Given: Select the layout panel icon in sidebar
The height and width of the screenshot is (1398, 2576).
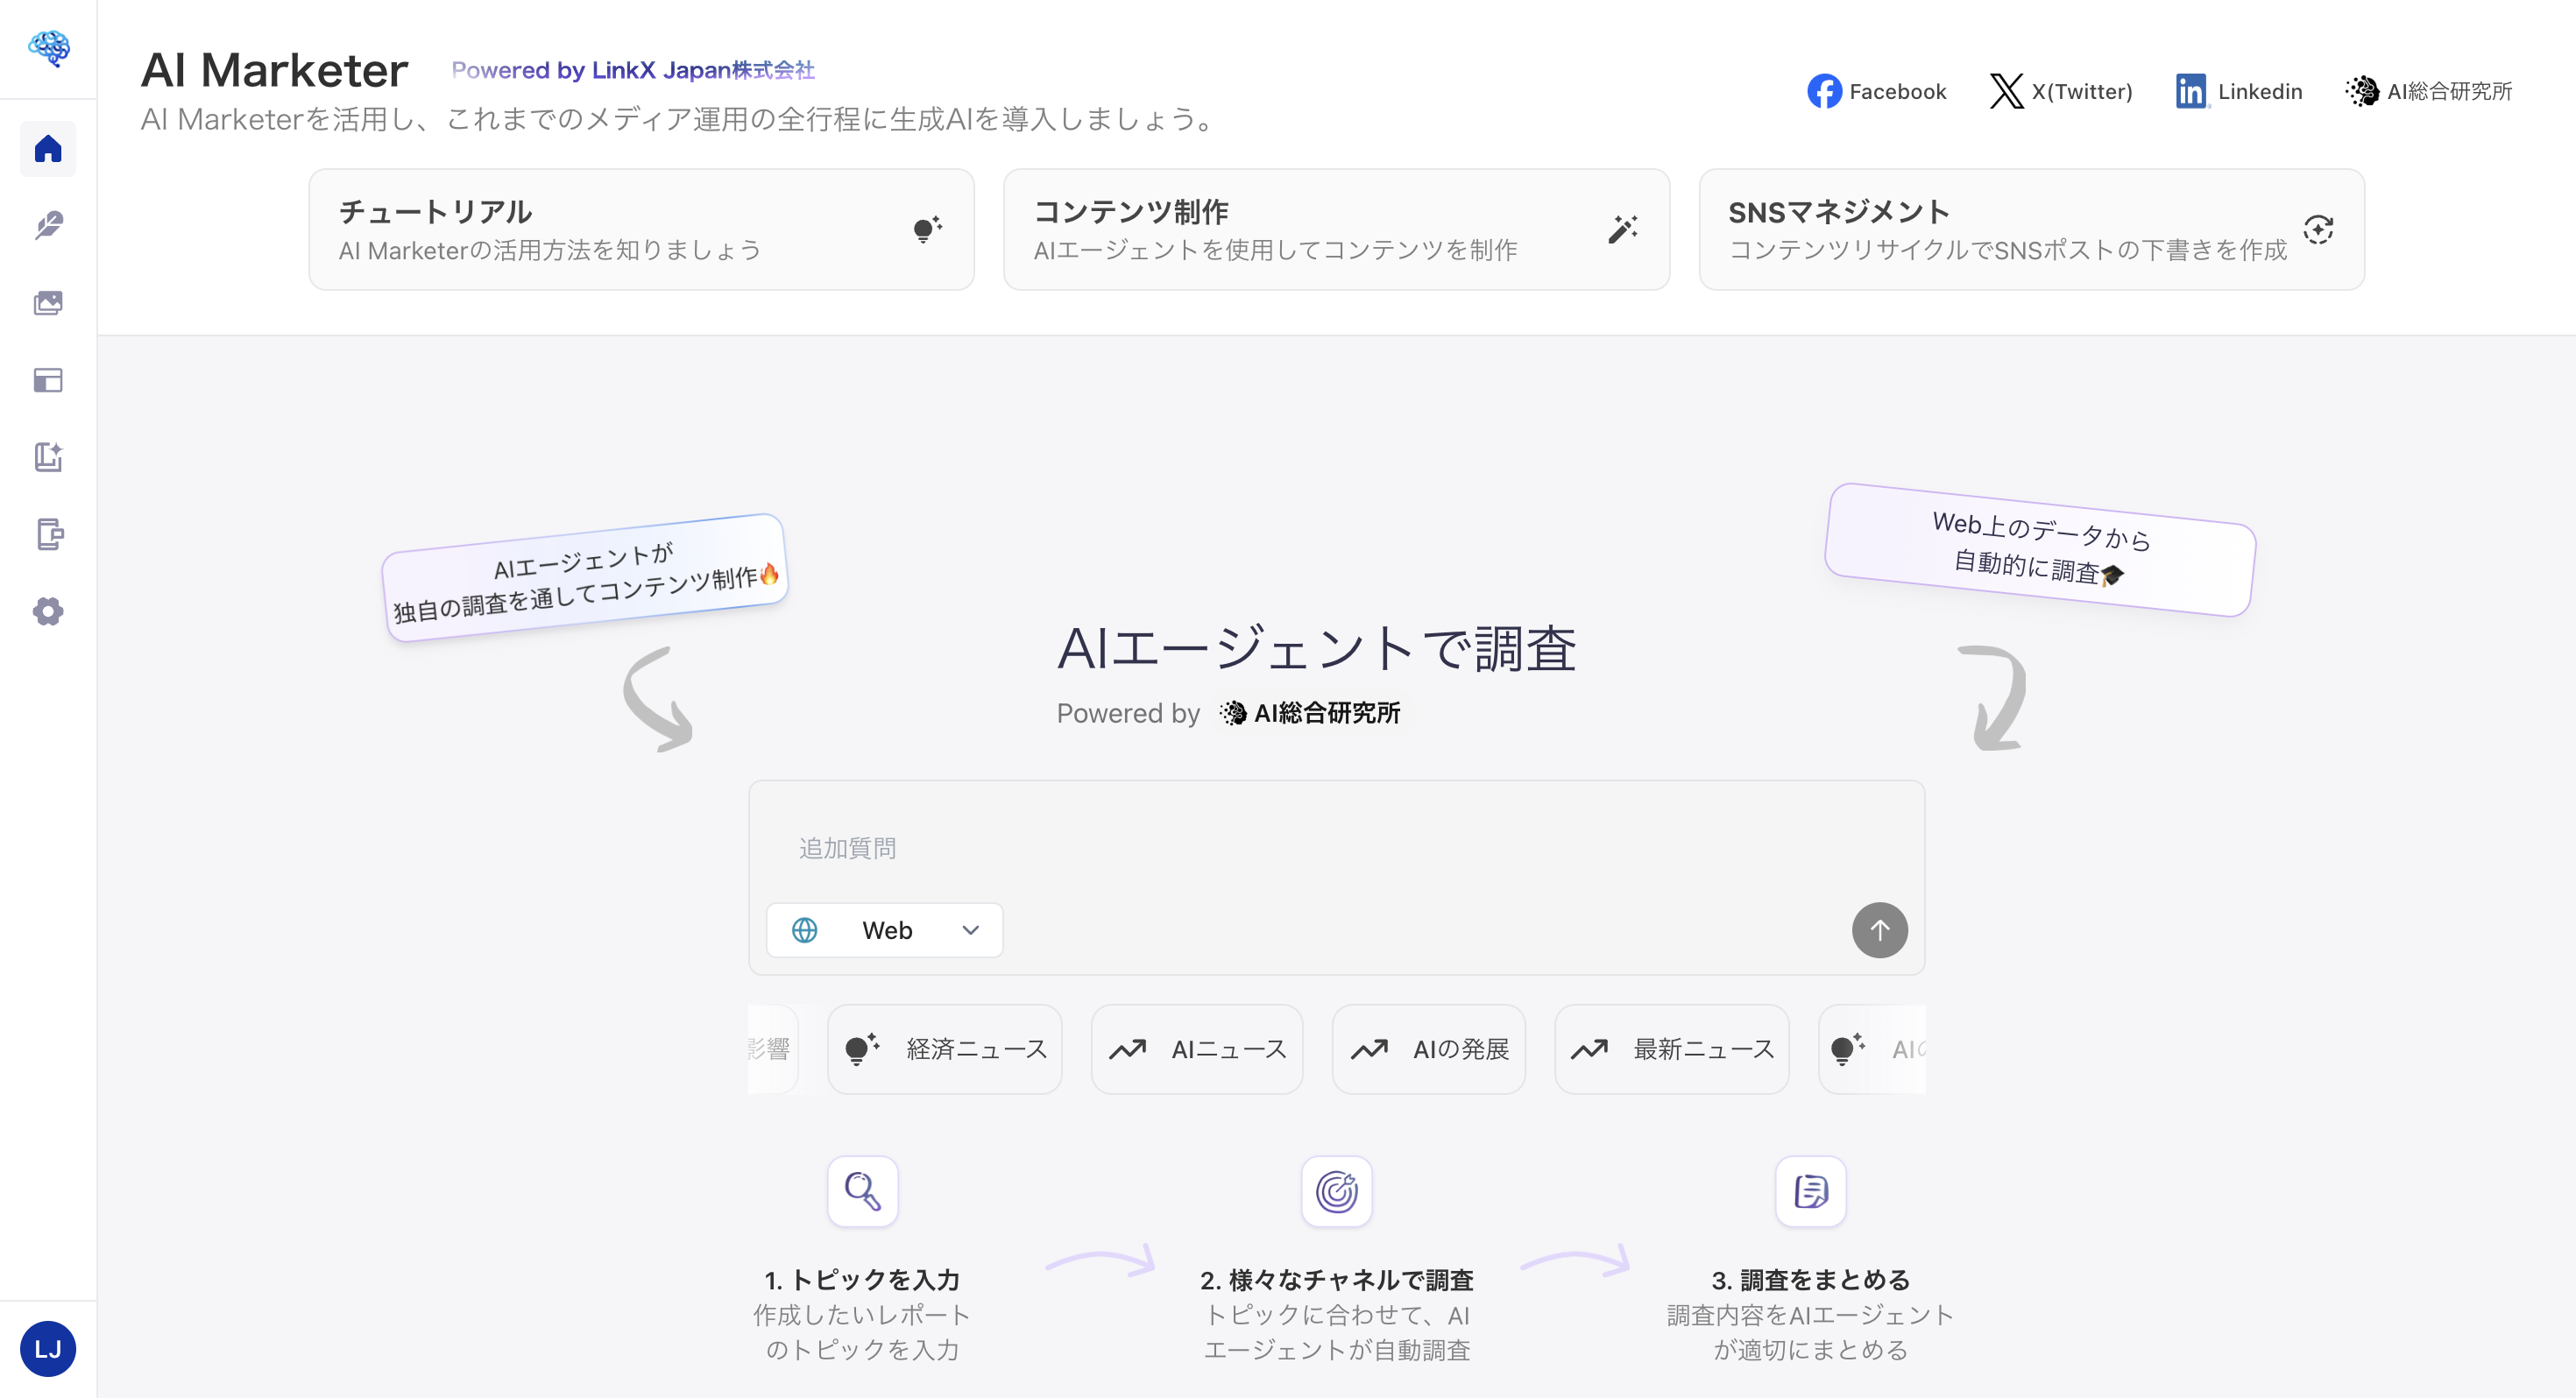Looking at the screenshot, I should [48, 380].
